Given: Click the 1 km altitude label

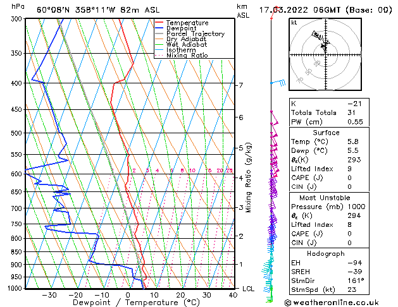Looking at the screenshot, I should coord(240,264).
